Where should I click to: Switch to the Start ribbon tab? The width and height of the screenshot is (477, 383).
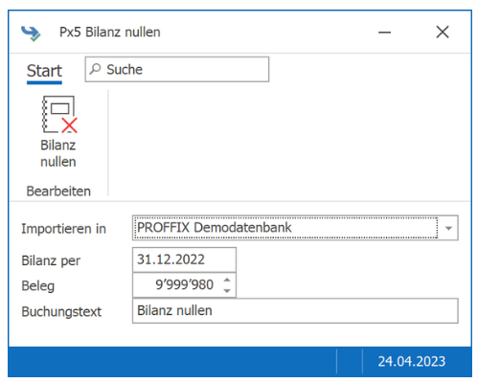[44, 71]
